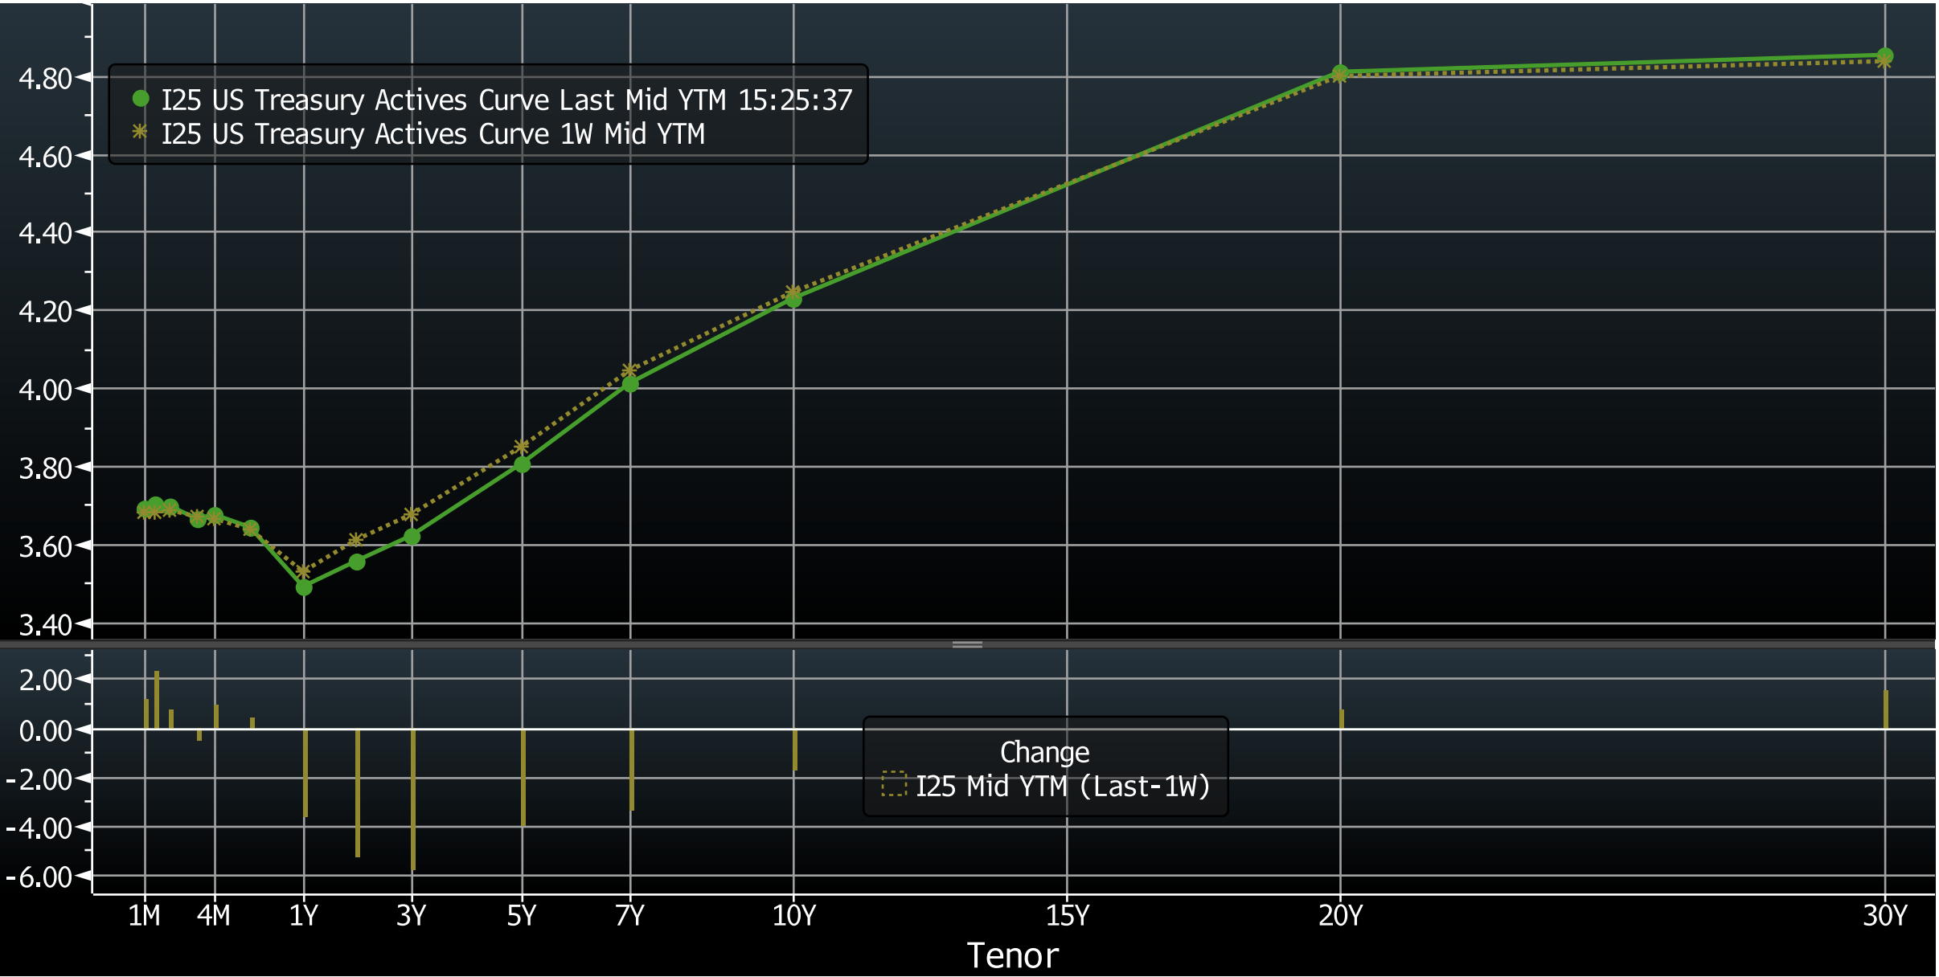The image size is (1939, 977).
Task: Click the 20Y node where both curves overlap
Action: pyautogui.click(x=1340, y=72)
